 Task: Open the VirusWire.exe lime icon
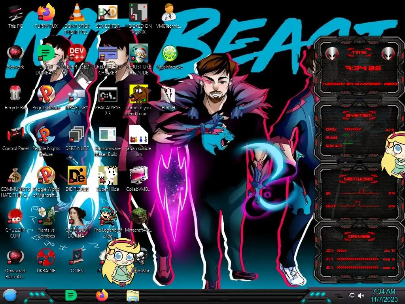point(169,57)
